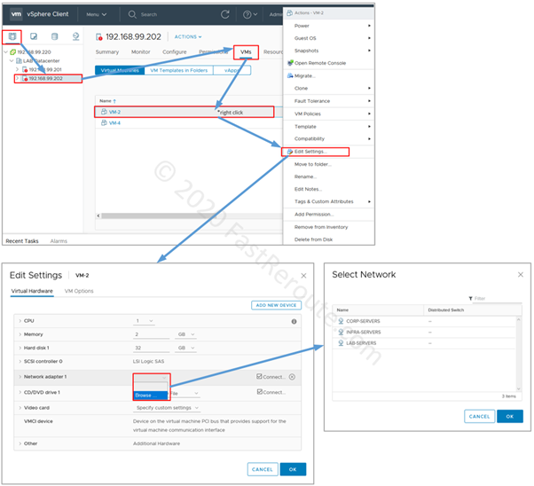Click the VM-2 virtual machine icon in list
This screenshot has width=534, height=486.
tap(104, 112)
